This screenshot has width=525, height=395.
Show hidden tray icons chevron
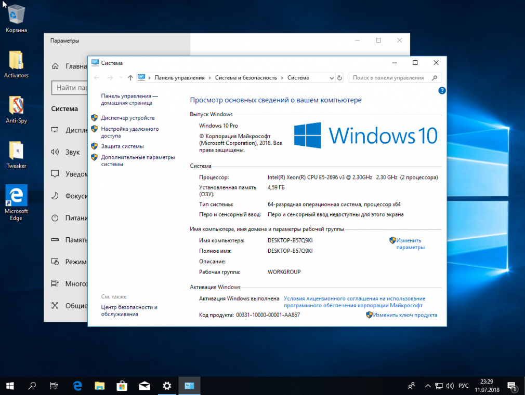[x=428, y=386]
